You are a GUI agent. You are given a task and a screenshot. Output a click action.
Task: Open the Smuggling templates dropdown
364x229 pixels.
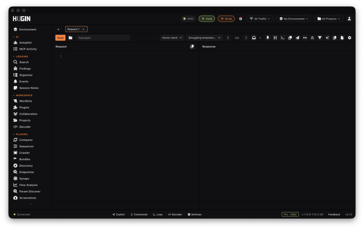204,38
